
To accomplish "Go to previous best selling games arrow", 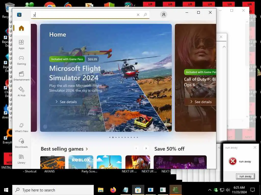I will pos(136,148).
